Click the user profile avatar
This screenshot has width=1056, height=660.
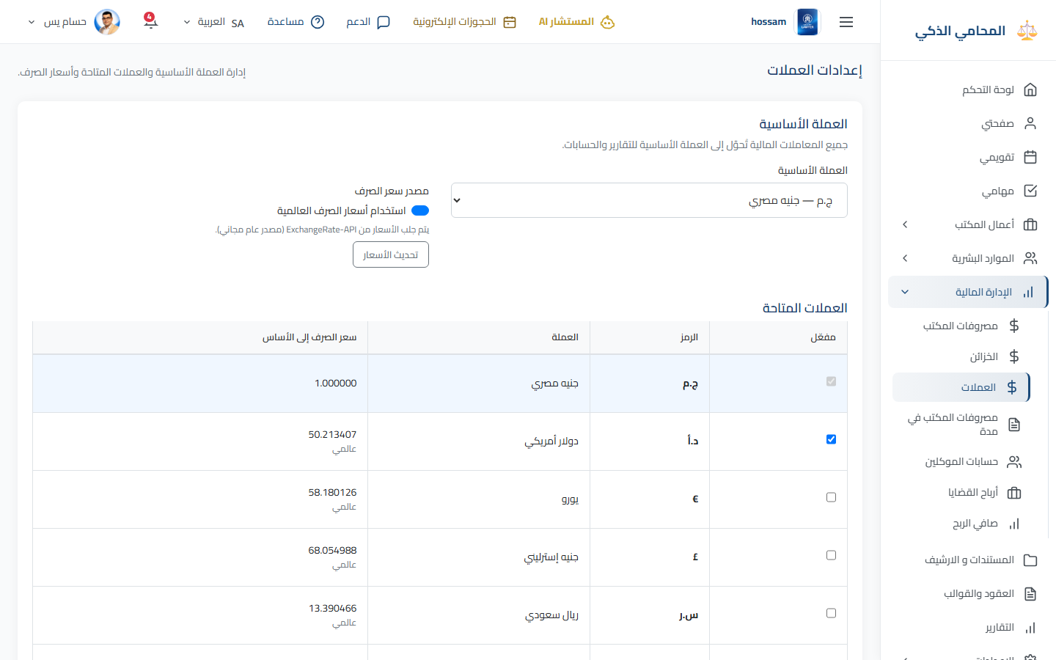pyautogui.click(x=108, y=22)
